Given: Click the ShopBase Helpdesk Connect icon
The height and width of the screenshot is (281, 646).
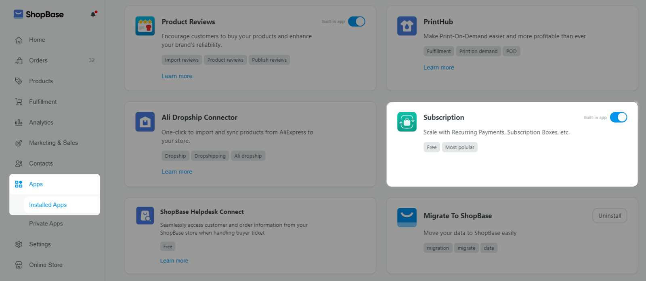Looking at the screenshot, I should pos(145,216).
